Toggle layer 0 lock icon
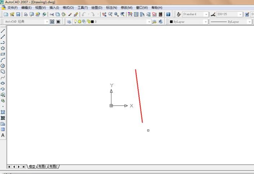The image size is (254, 174). (x=88, y=22)
